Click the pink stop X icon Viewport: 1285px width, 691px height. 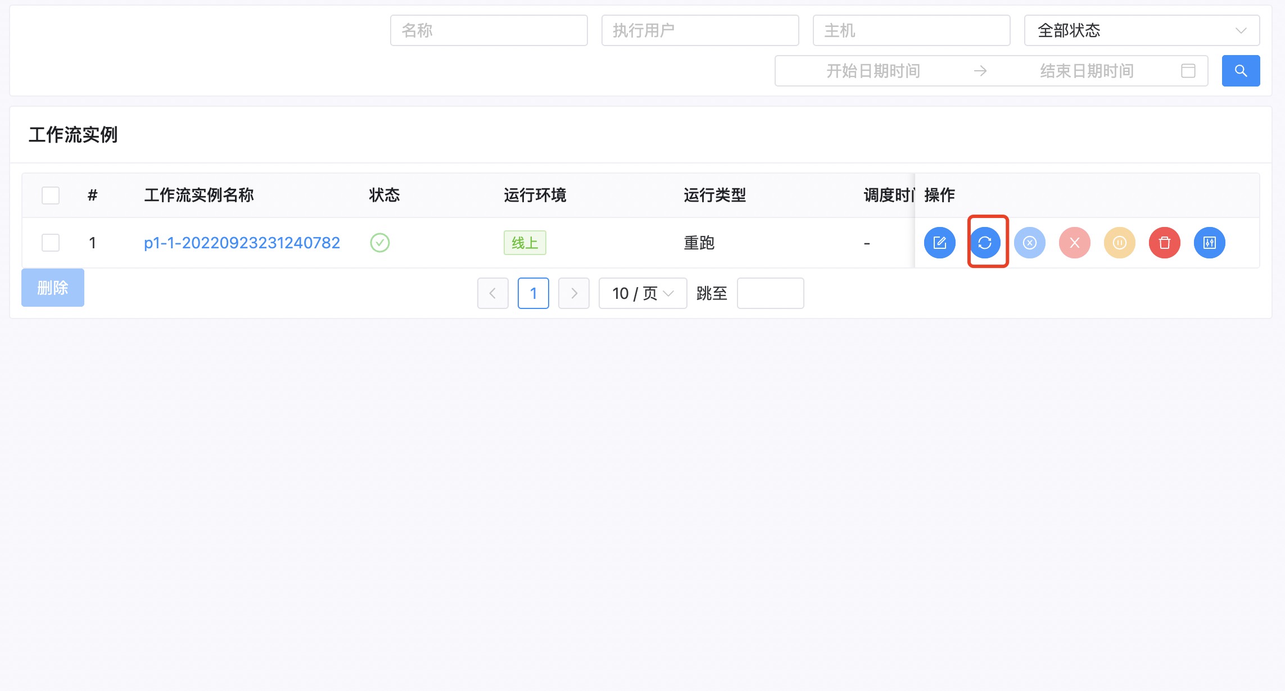coord(1074,243)
